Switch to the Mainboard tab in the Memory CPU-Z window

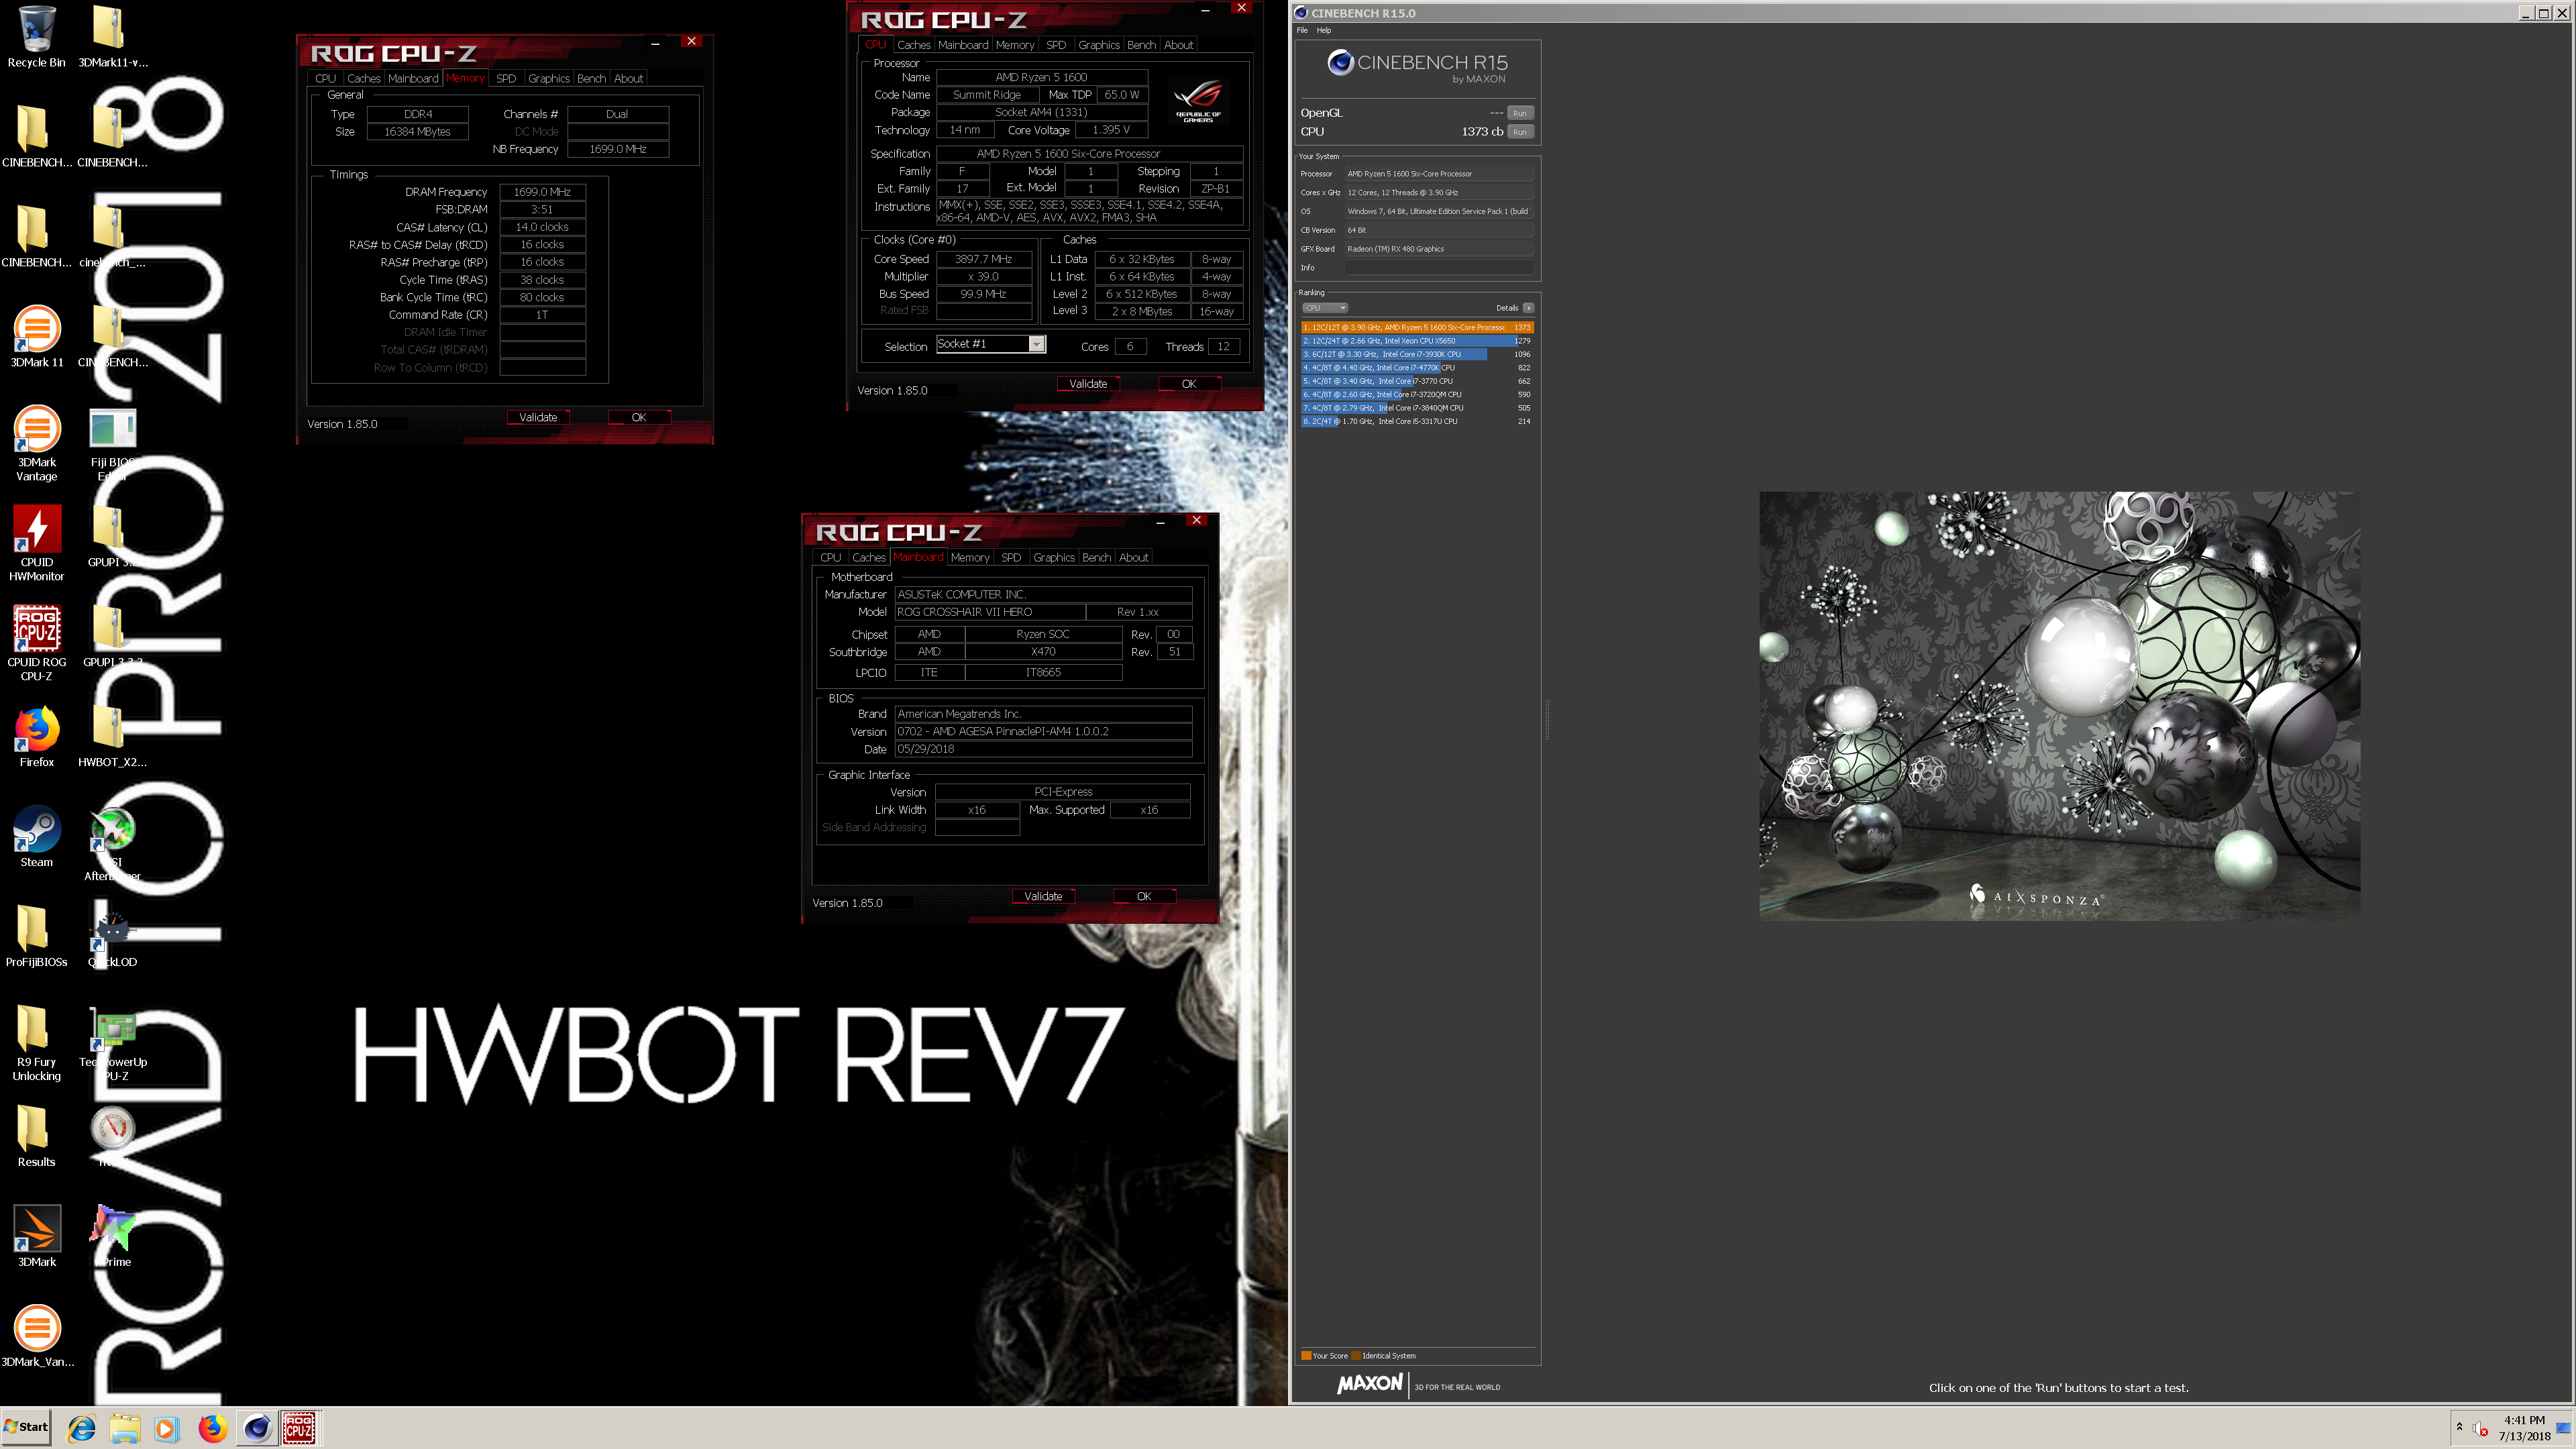[x=413, y=78]
